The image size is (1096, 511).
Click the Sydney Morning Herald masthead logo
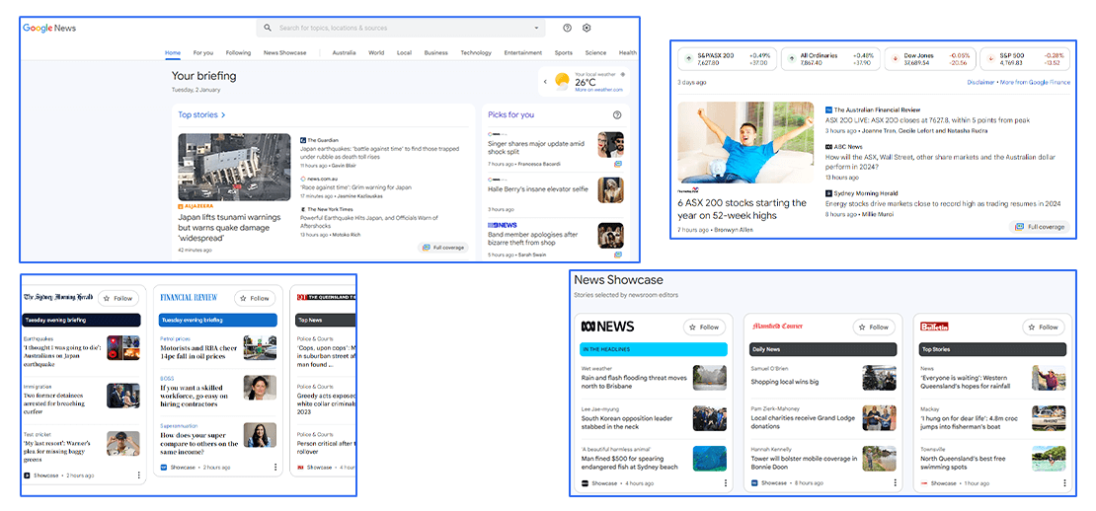pyautogui.click(x=58, y=297)
